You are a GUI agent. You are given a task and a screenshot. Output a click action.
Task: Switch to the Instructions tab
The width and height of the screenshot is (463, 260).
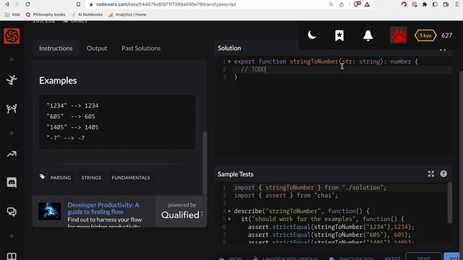tap(56, 48)
